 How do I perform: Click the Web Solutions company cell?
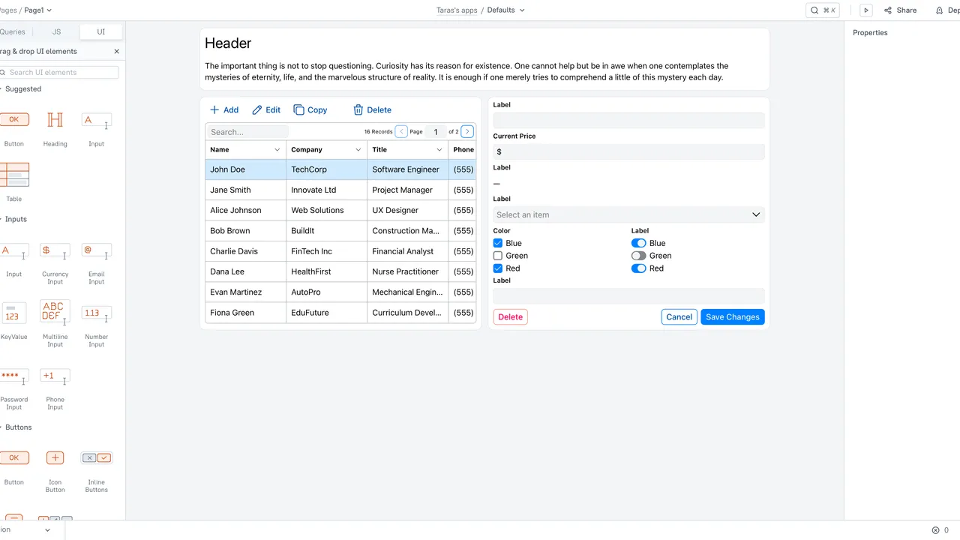327,211
